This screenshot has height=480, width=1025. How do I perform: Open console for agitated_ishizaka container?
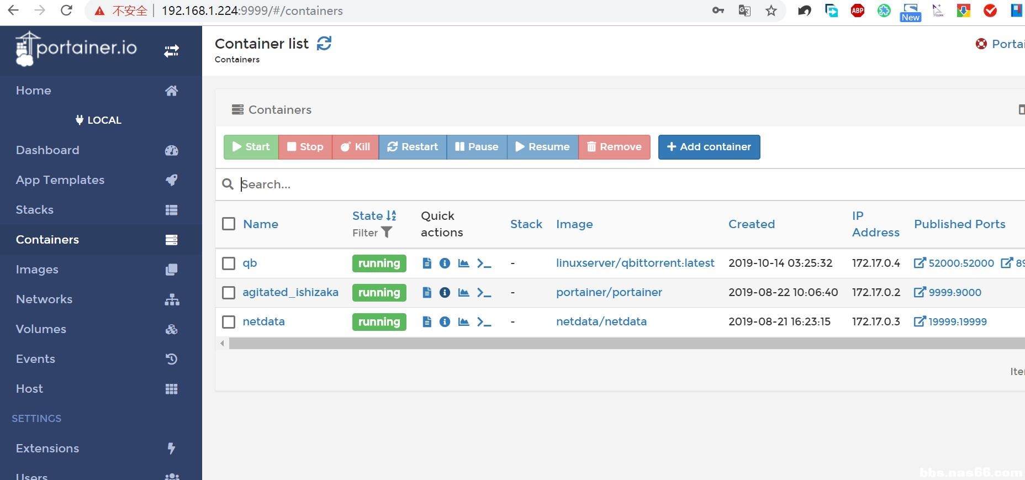click(484, 293)
